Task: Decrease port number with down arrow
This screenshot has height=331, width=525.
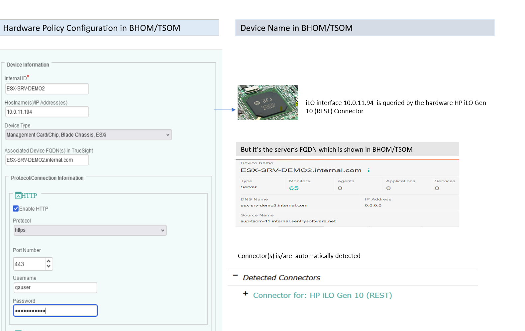Action: [49, 267]
